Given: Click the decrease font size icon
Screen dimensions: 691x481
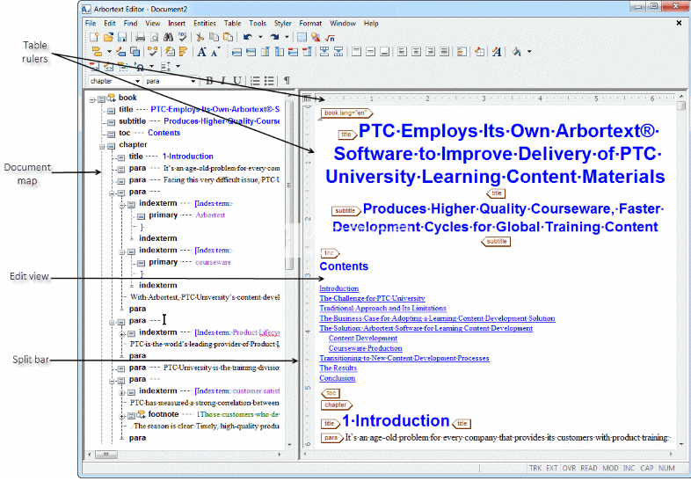Looking at the screenshot, I should click(215, 52).
